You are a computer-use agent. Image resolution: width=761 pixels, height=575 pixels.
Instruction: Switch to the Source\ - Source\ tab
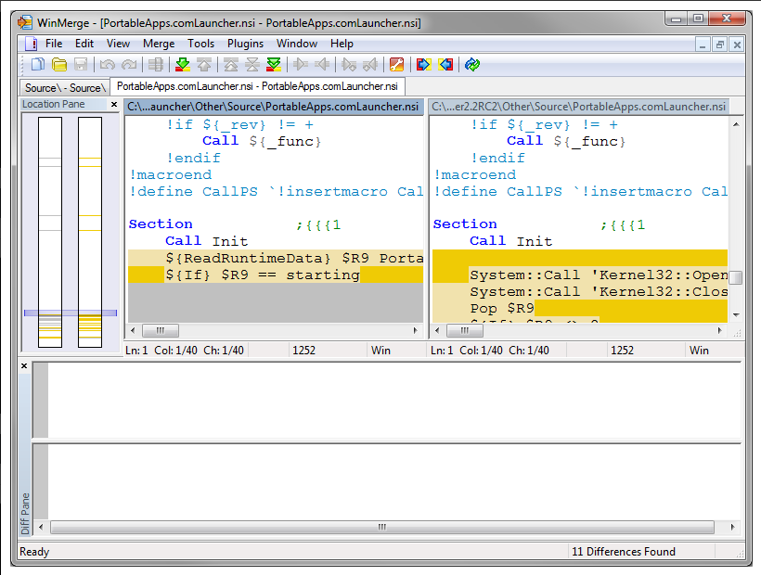pos(65,88)
